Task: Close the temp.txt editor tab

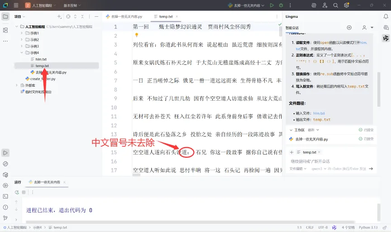Action: (177, 16)
